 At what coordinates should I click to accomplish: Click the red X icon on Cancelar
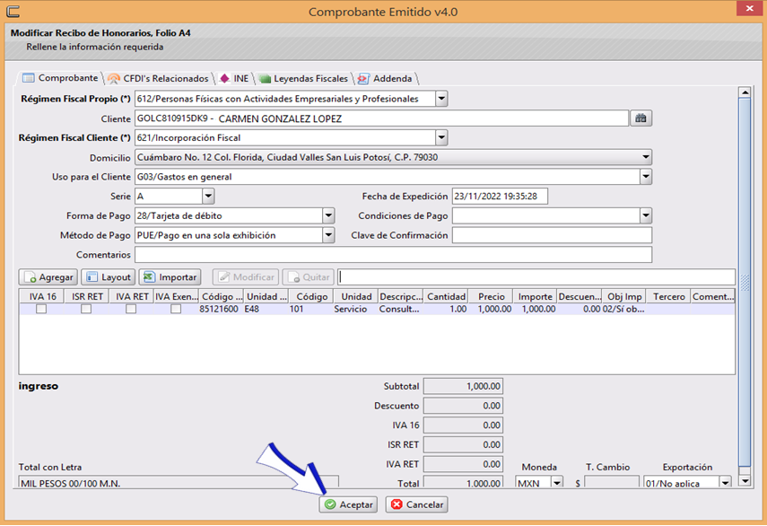click(397, 504)
